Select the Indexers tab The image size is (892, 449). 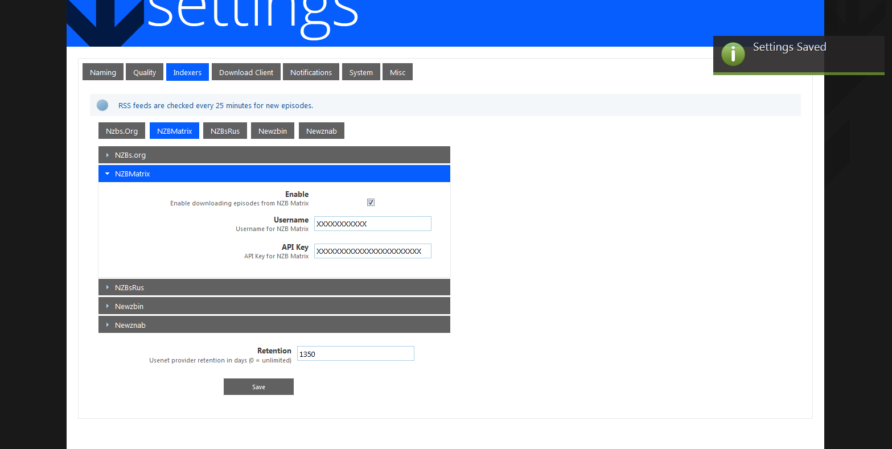click(x=187, y=72)
